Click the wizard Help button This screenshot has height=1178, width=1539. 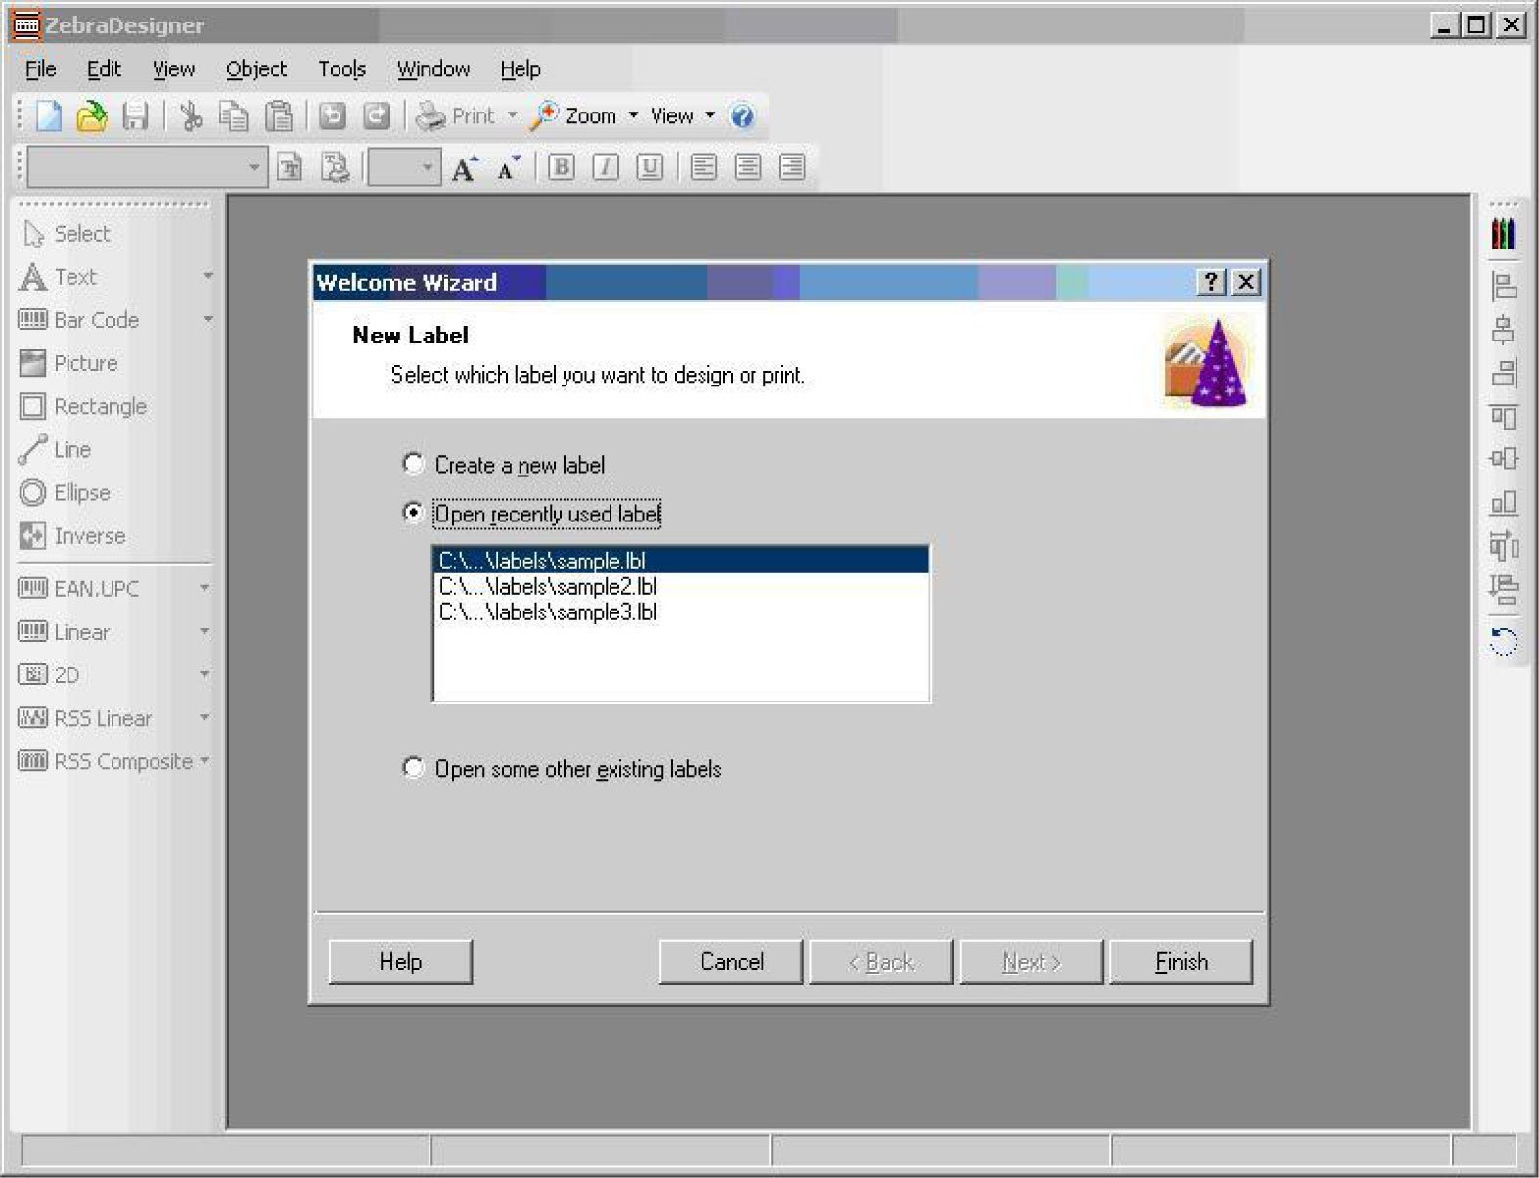pos(400,962)
